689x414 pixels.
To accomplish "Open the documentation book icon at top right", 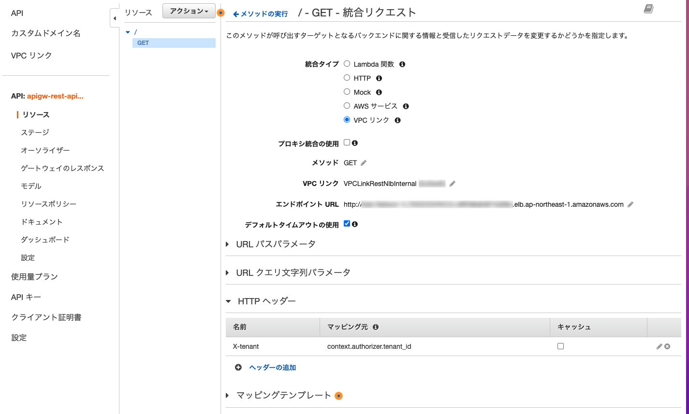I will point(648,9).
